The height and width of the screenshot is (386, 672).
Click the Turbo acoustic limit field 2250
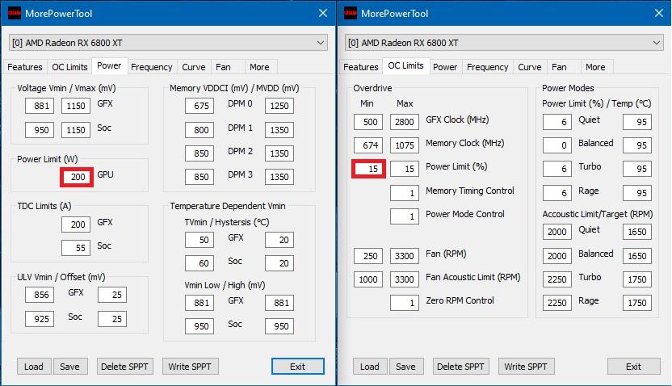[557, 279]
